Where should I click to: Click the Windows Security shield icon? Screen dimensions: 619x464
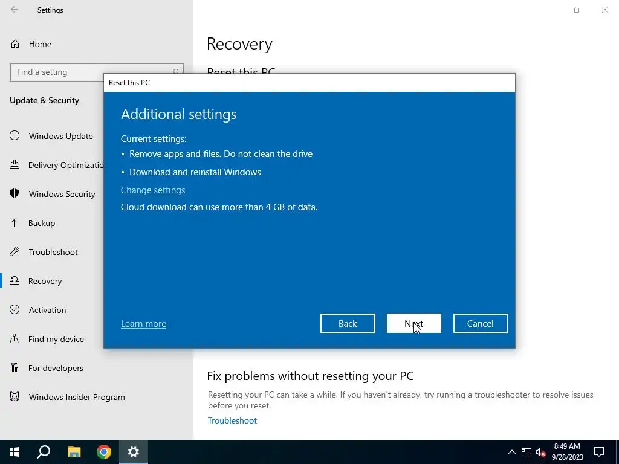pyautogui.click(x=15, y=193)
